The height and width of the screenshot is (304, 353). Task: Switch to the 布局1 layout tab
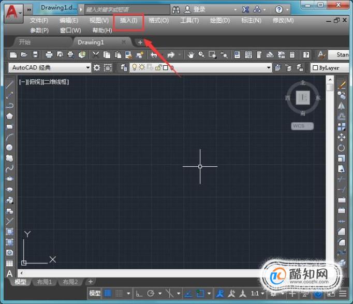pyautogui.click(x=45, y=282)
